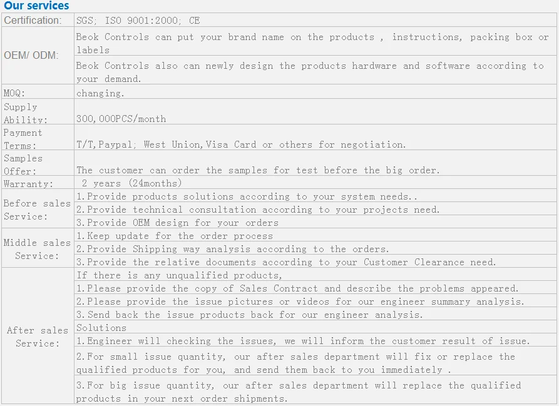Viewport: 559px width, 406px height.
Task: Click the 'Solutions' row in After sales
Action: pos(315,327)
